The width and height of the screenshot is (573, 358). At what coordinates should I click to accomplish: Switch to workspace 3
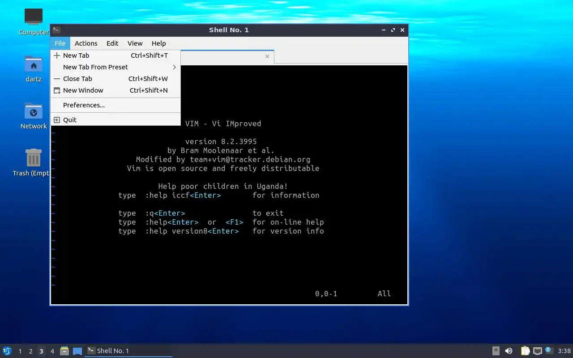coord(41,351)
